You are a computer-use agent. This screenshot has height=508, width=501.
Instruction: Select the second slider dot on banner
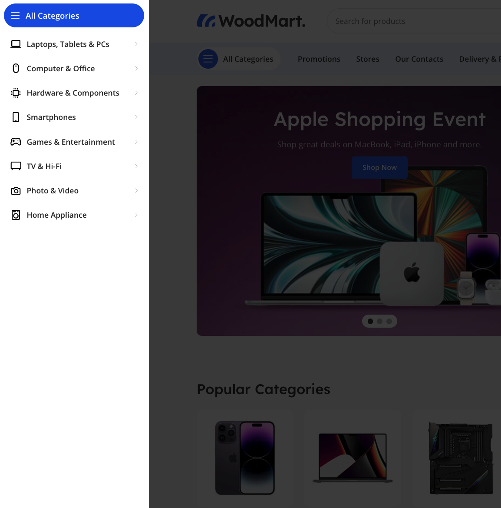(x=379, y=322)
